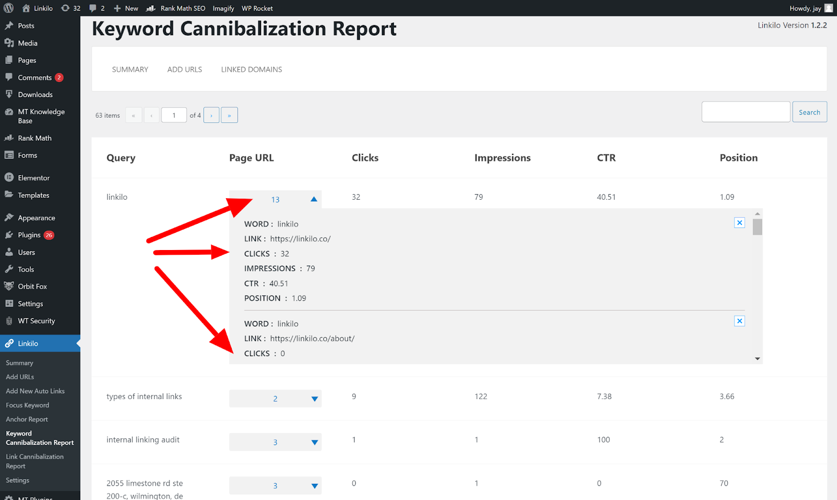The width and height of the screenshot is (837, 500).
Task: Click the Comments sidebar icon
Action: tap(9, 77)
